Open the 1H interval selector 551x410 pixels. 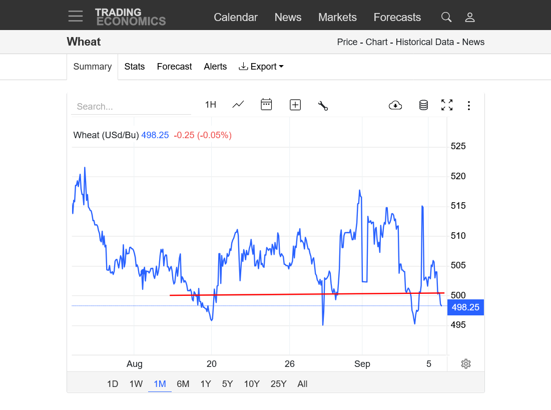(x=210, y=105)
